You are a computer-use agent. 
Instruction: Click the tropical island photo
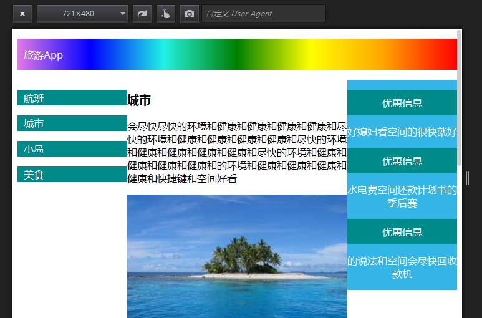[237, 256]
